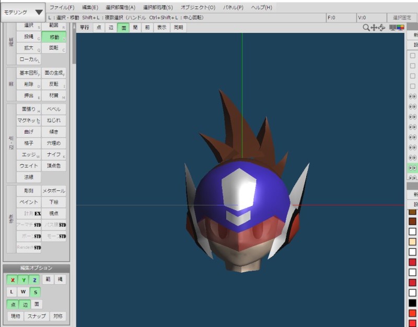Open the モデリング mode dropdown
The height and width of the screenshot is (327, 418).
click(24, 11)
